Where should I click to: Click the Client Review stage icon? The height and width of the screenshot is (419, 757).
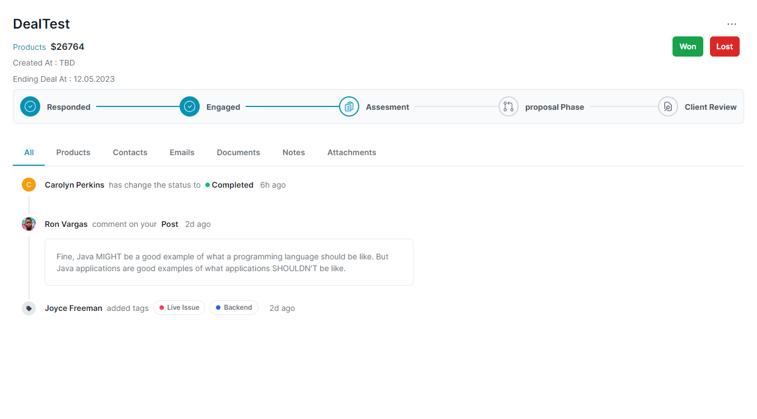pyautogui.click(x=668, y=106)
